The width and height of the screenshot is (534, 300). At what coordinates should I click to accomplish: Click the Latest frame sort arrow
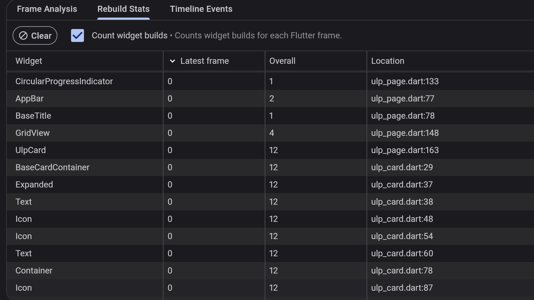(x=173, y=61)
